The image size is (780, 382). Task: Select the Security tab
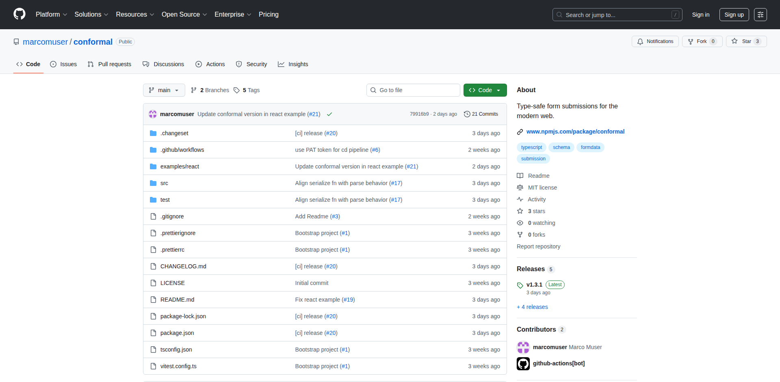coord(251,64)
